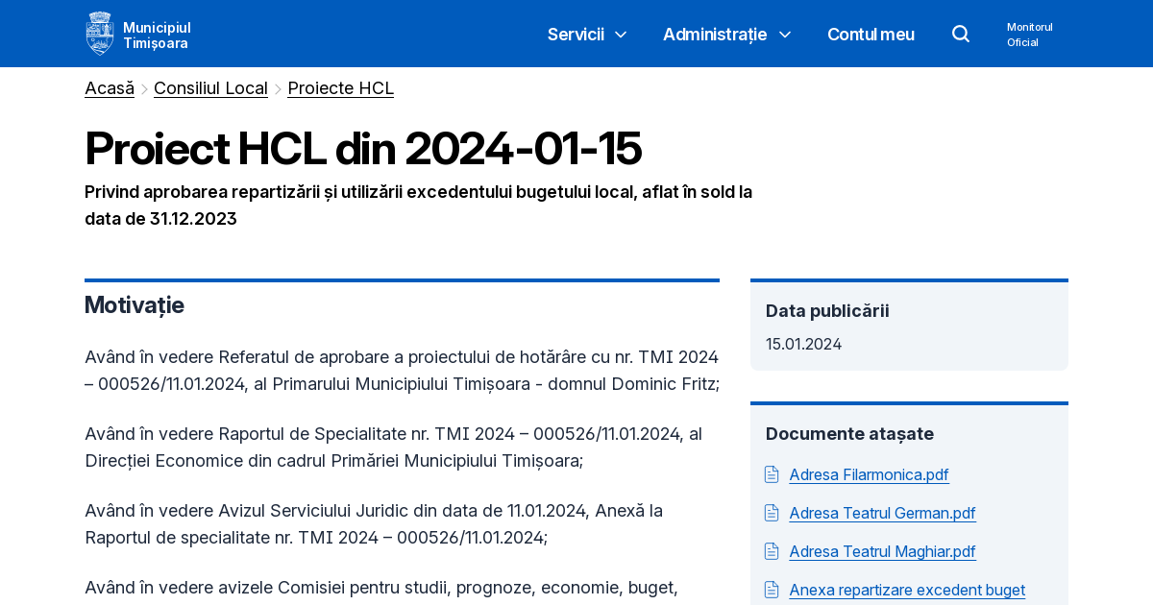
Task: Open the search magnifier icon
Action: 960,33
